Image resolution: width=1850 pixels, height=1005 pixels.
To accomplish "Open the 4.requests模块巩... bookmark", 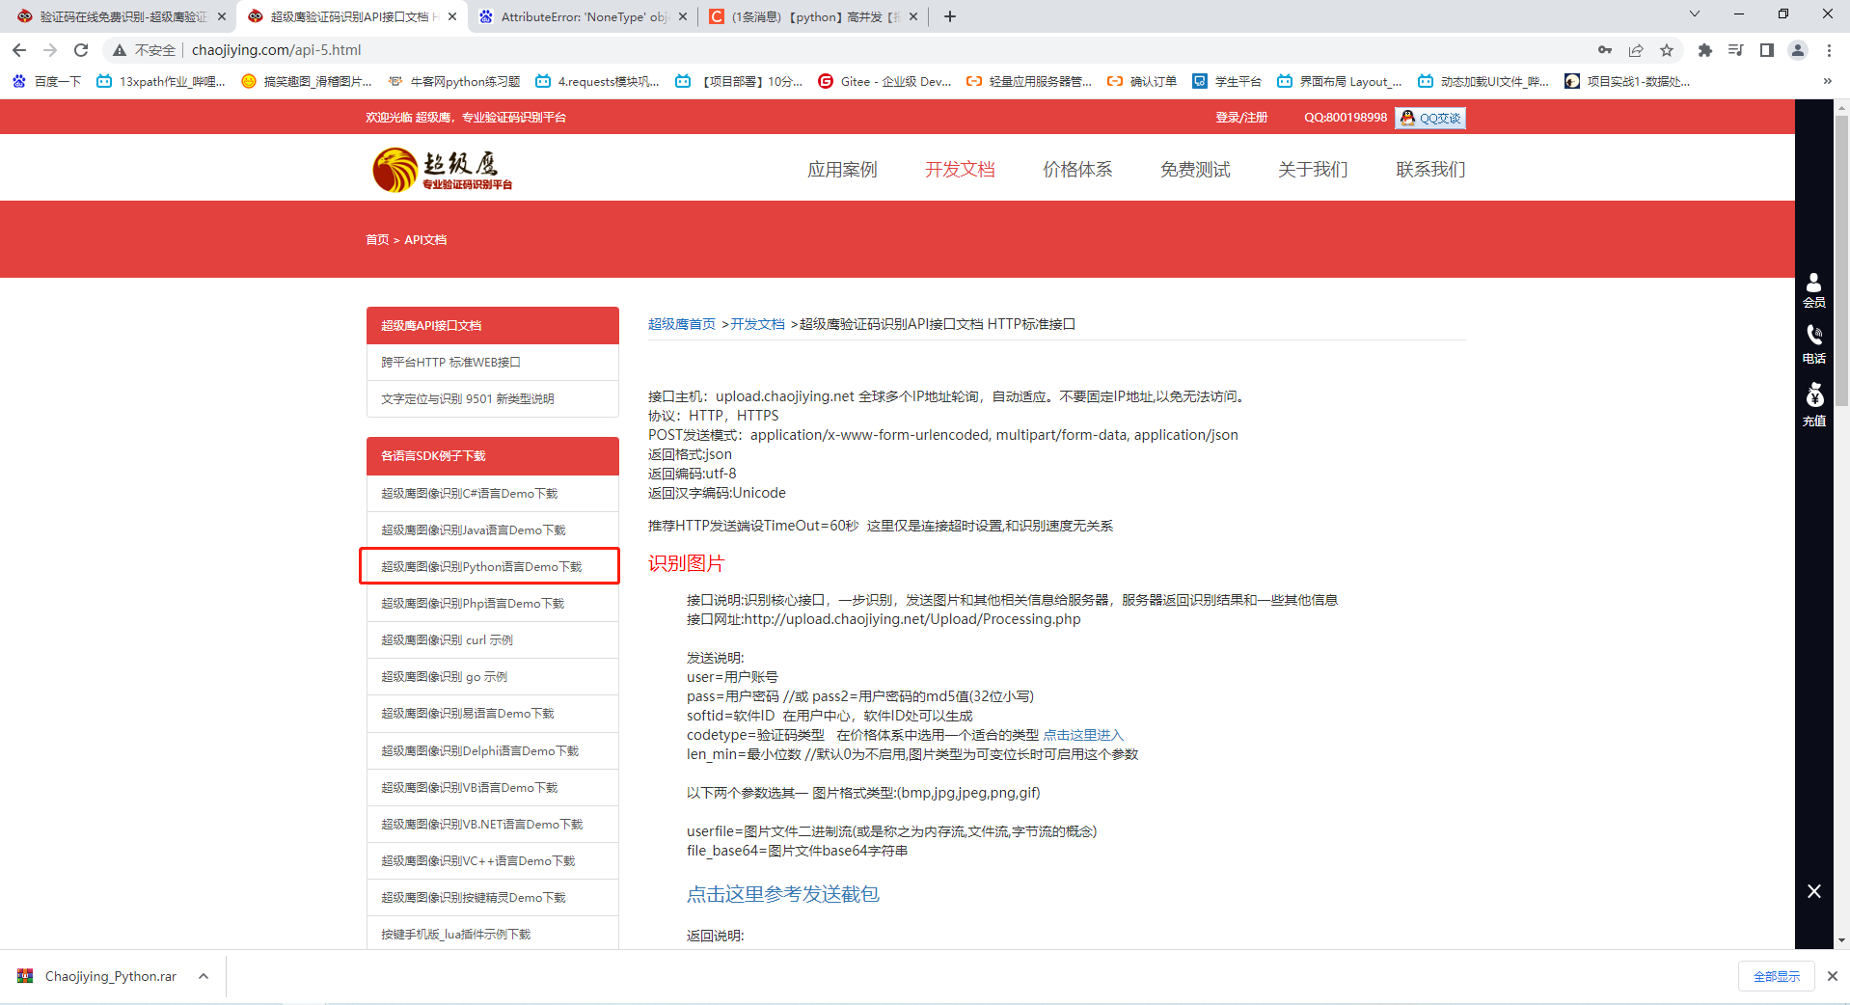I will [598, 81].
